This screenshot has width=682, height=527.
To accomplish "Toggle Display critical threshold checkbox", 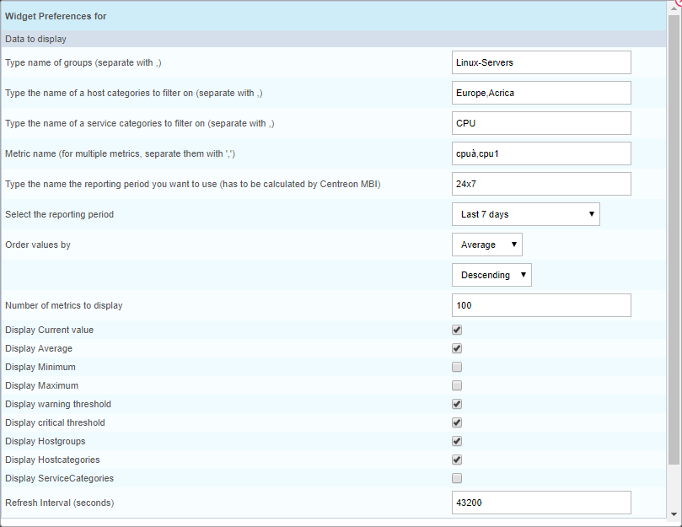I will click(457, 422).
